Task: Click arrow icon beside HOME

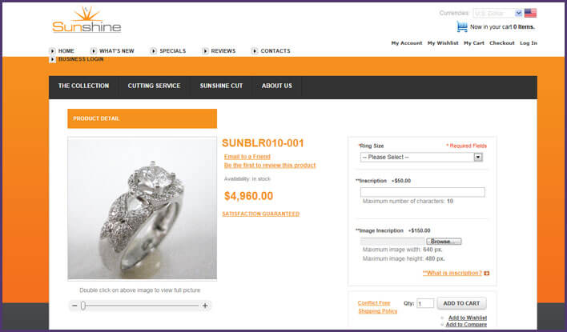Action: coord(52,51)
